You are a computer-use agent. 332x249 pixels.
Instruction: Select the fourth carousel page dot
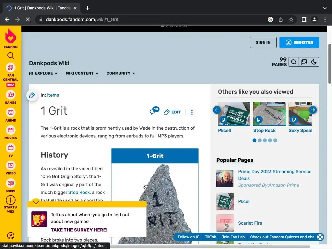(270, 140)
